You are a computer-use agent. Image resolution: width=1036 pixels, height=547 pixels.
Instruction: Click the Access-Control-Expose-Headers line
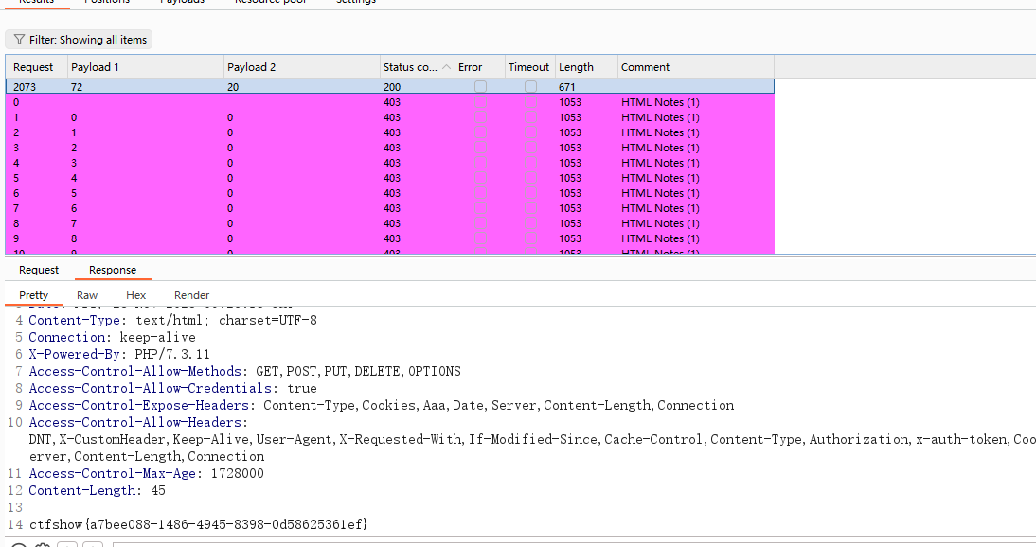(382, 406)
